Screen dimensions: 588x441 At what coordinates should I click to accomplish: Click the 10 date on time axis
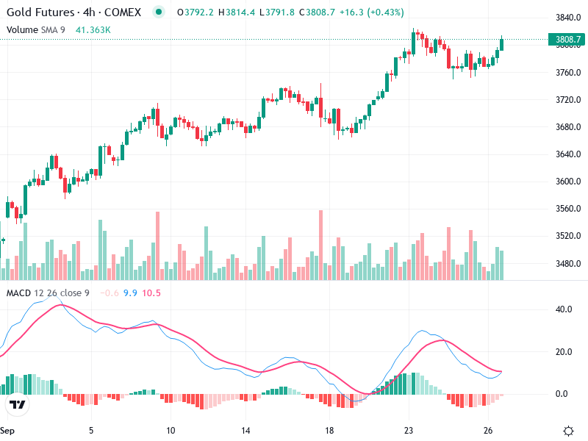[171, 431]
